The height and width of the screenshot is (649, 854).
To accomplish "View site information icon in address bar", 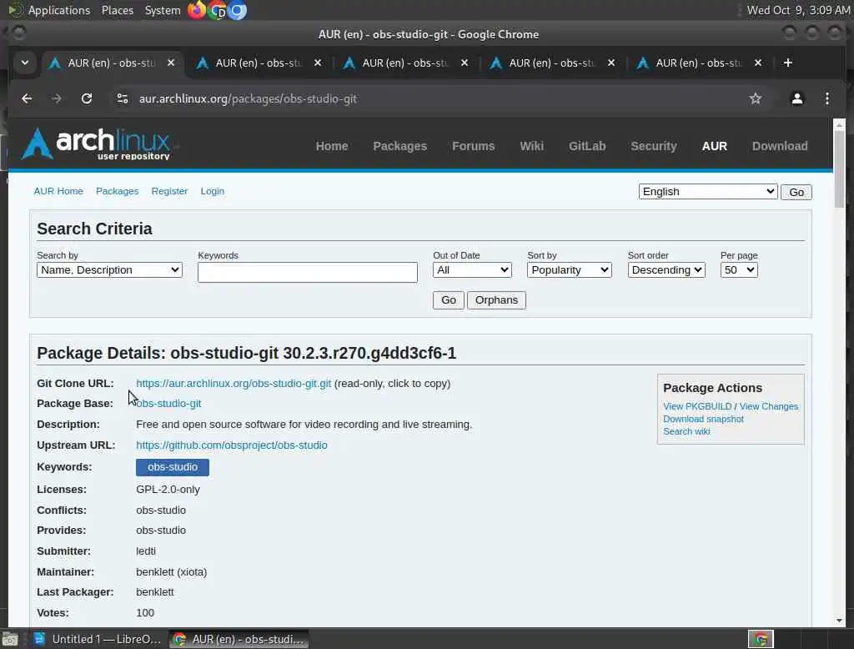I will click(123, 98).
